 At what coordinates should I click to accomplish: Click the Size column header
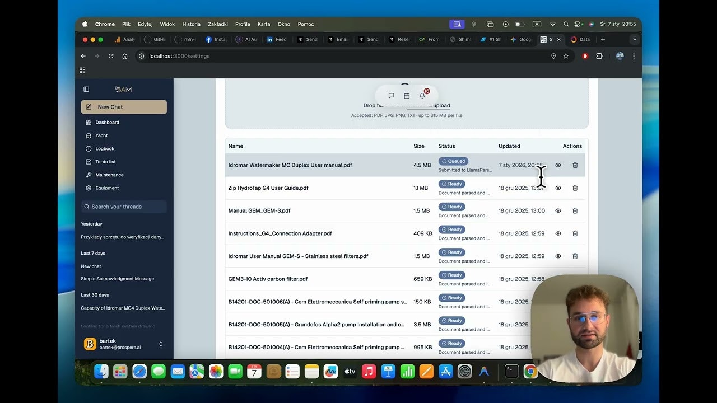[419, 146]
